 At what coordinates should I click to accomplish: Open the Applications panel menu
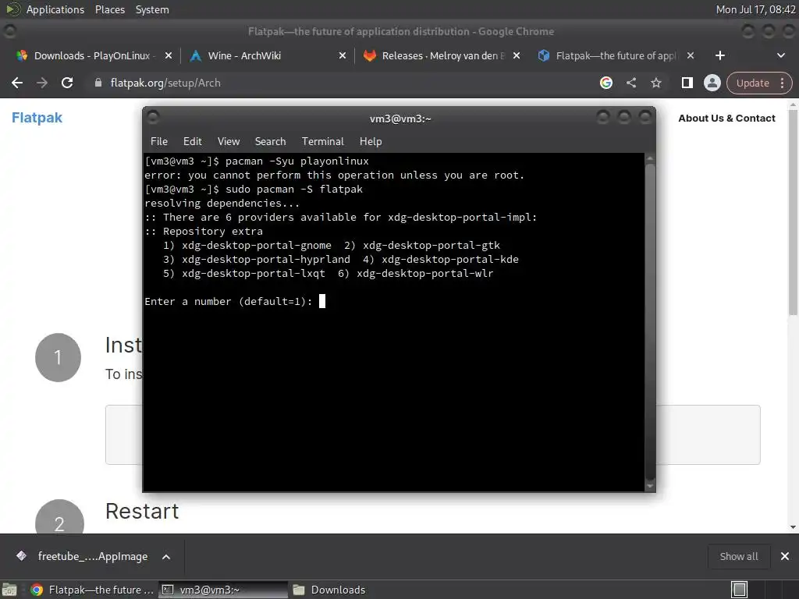(55, 9)
